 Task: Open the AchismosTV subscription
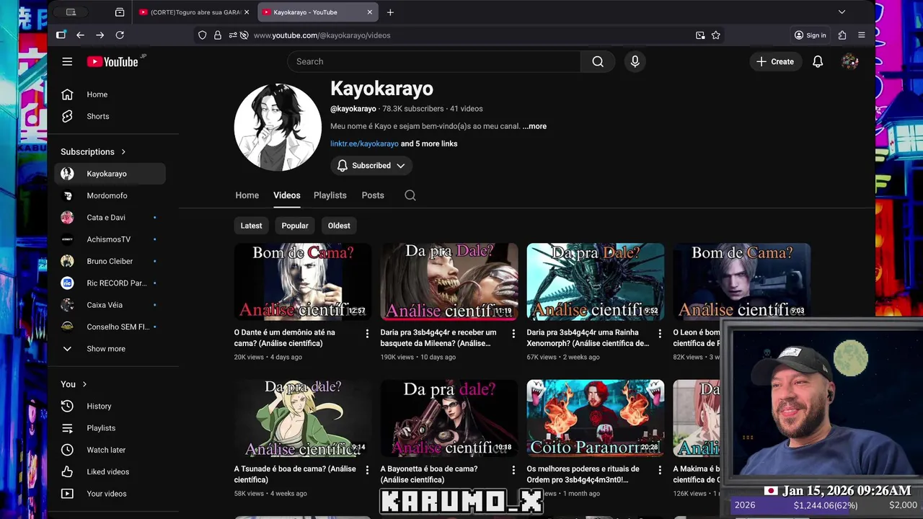110,239
